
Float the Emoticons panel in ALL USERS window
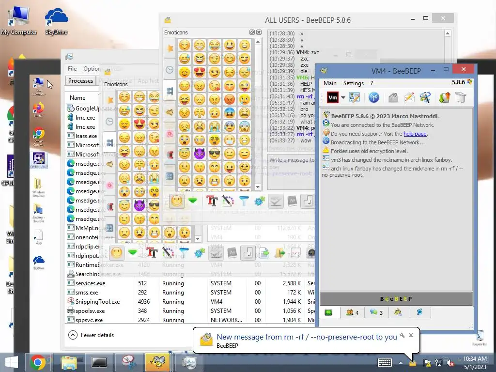(252, 32)
